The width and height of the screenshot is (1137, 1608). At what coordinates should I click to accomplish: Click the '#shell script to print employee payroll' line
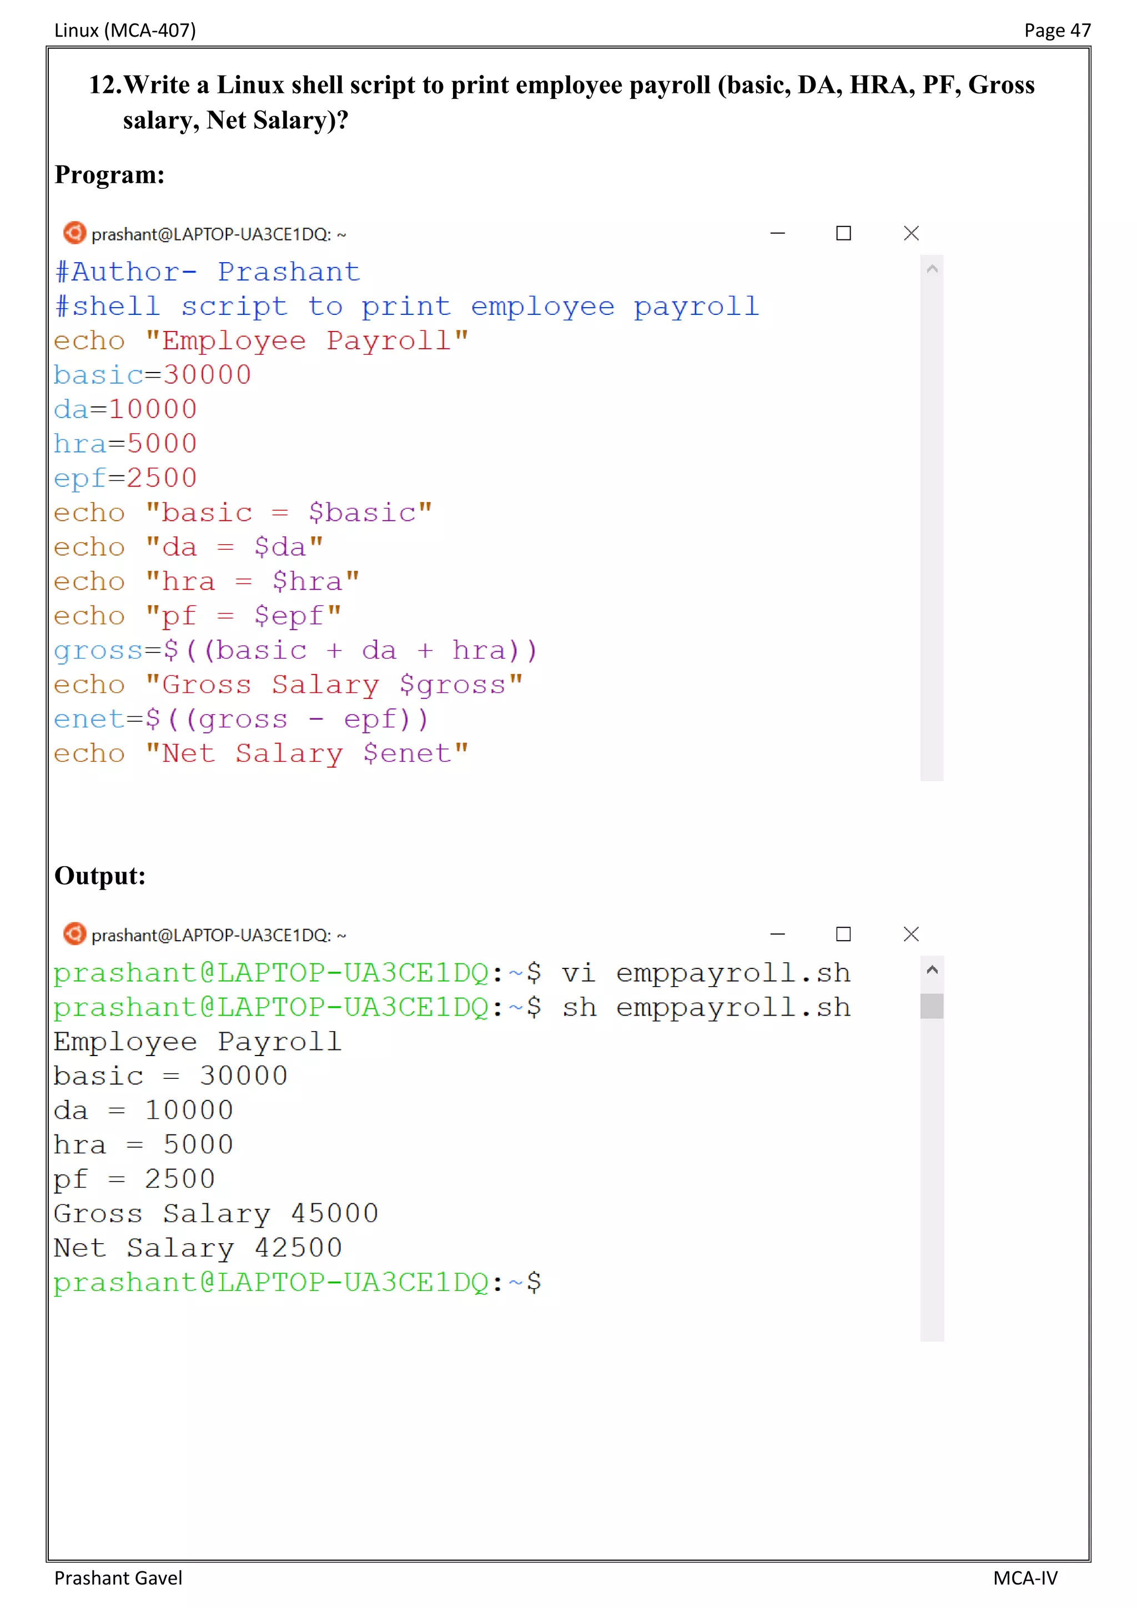coord(407,306)
